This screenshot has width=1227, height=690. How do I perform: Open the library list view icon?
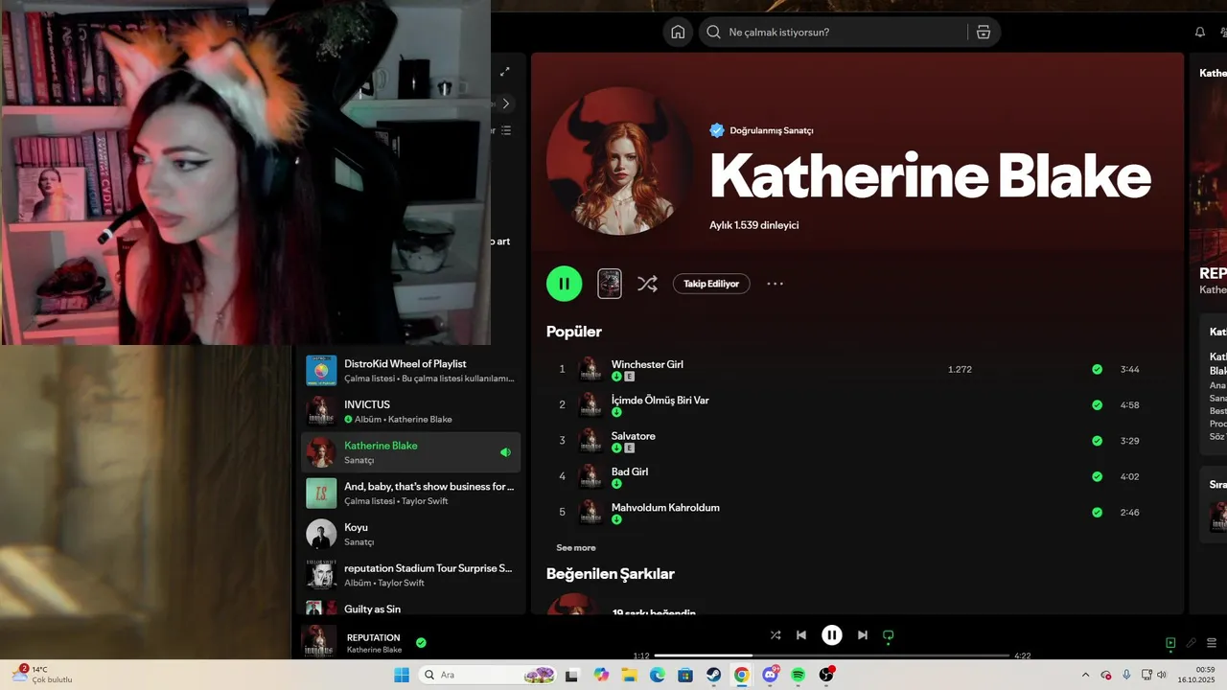pyautogui.click(x=506, y=130)
